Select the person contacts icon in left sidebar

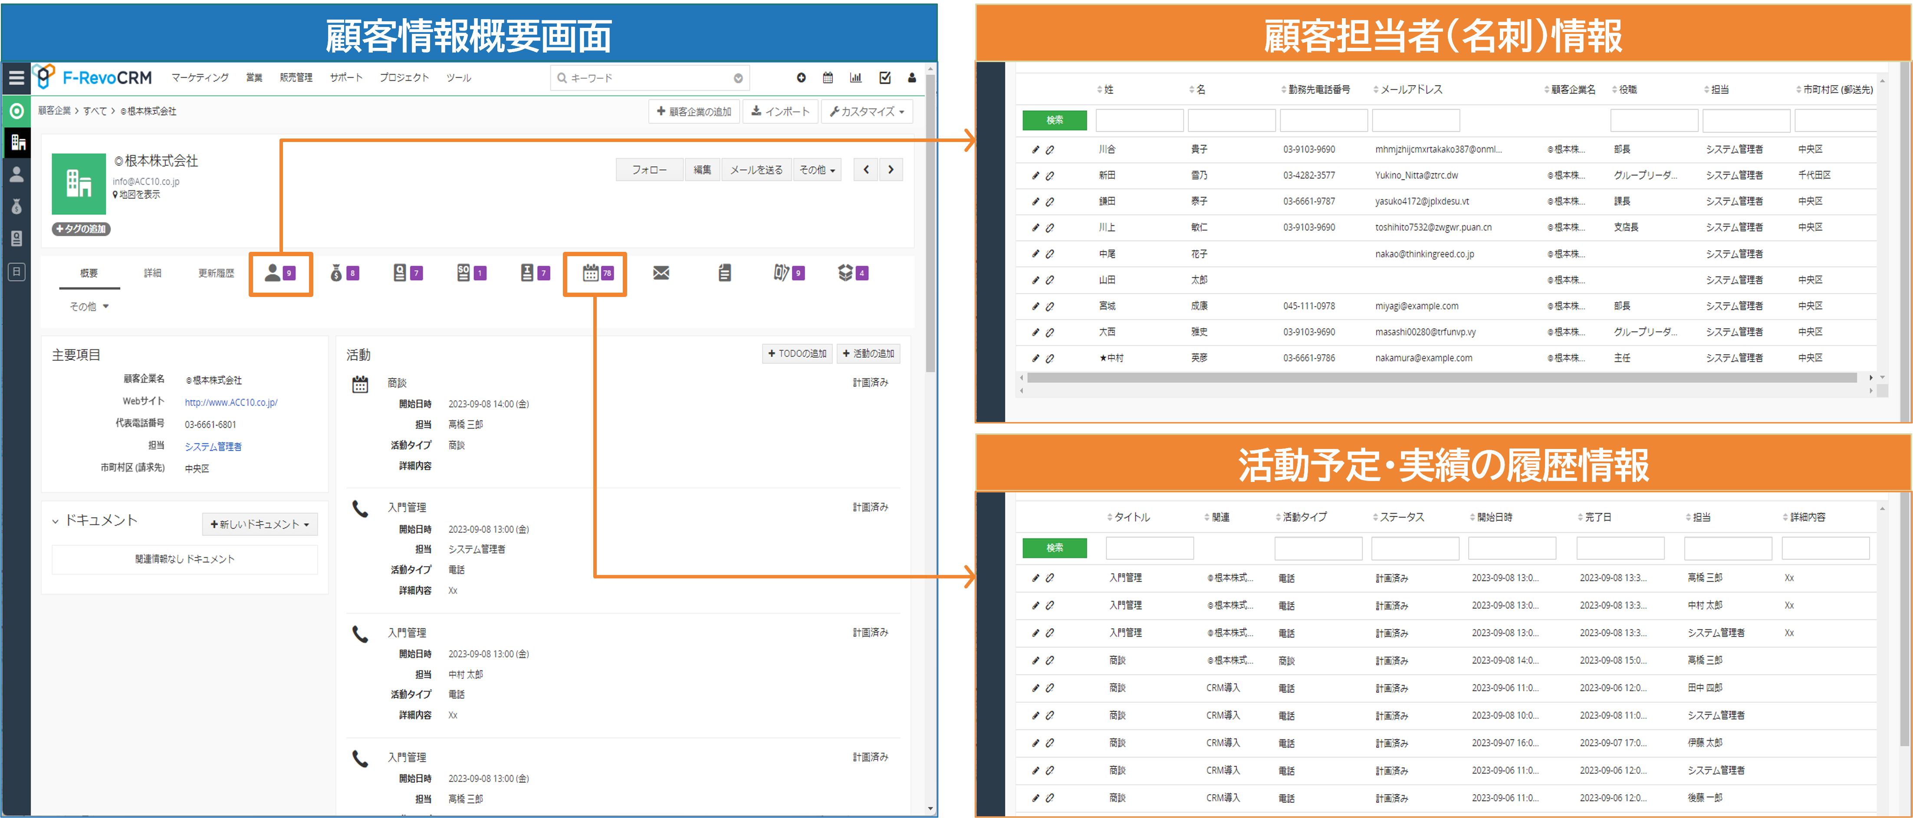click(x=16, y=175)
